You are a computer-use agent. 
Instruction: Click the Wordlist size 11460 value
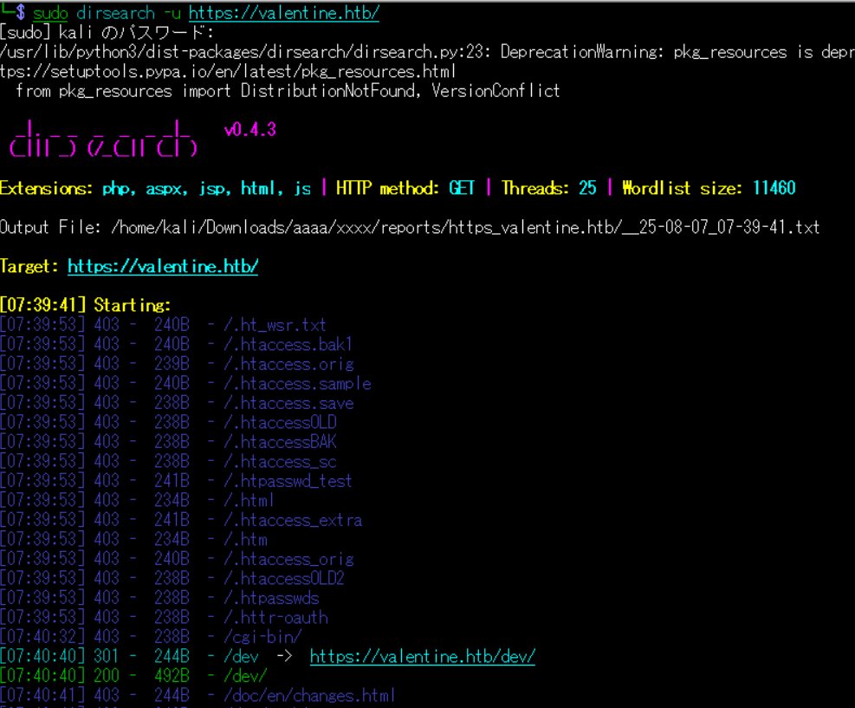tap(774, 188)
